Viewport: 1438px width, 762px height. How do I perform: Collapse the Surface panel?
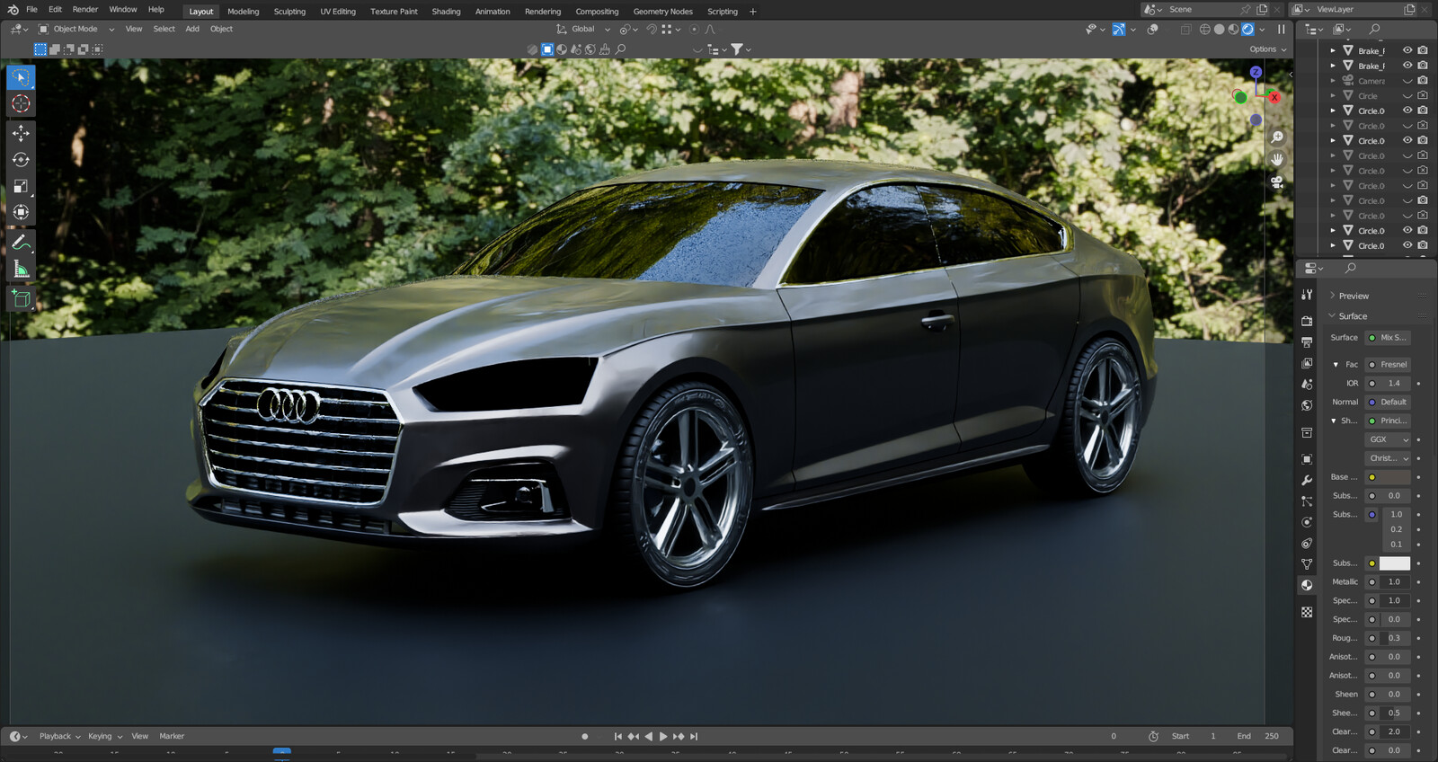(x=1353, y=316)
